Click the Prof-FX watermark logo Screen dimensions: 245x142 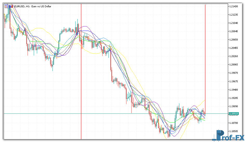(228, 135)
